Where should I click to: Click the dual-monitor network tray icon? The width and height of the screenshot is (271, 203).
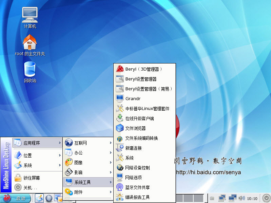point(233,198)
